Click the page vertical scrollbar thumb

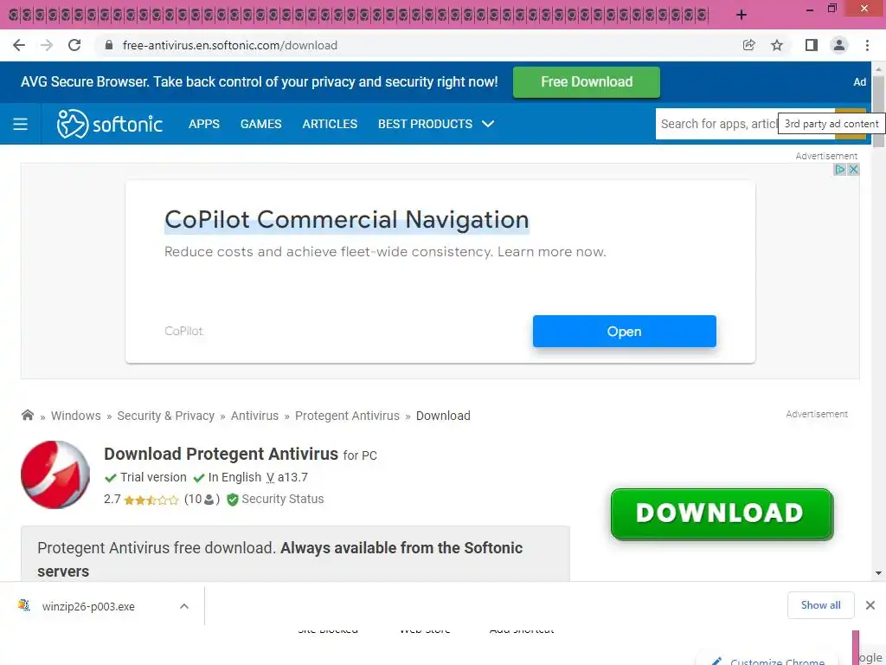878,112
